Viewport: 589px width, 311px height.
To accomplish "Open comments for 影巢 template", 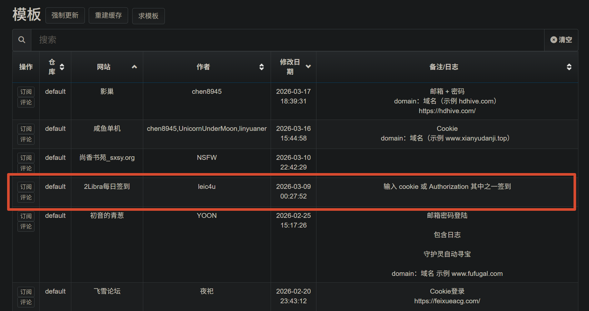I will [26, 102].
